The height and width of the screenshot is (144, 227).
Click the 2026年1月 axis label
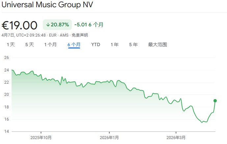(x=109, y=137)
